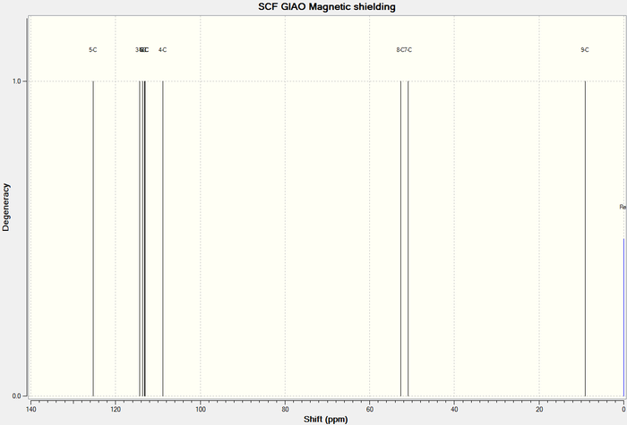Viewport: 627px width, 425px height.
Task: Select the 8-C peak label
Action: 399,50
